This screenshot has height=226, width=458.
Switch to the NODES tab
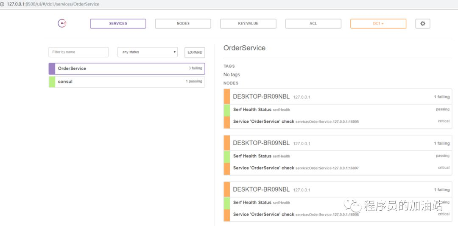(183, 24)
